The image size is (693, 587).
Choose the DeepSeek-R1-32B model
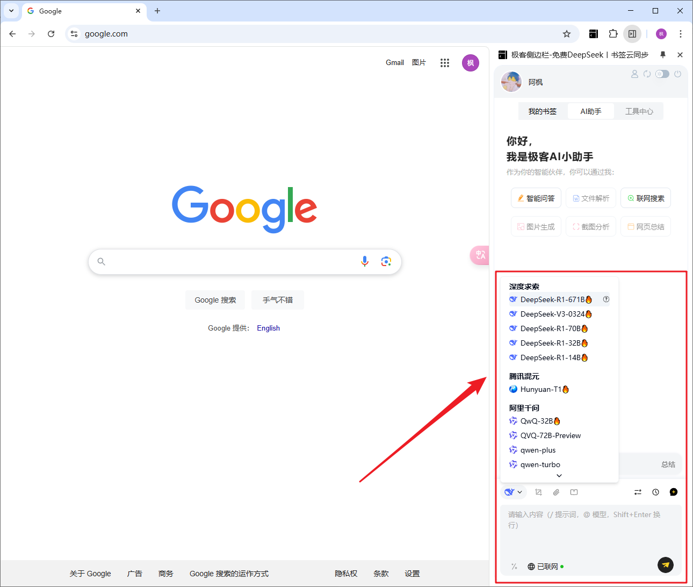click(559, 343)
